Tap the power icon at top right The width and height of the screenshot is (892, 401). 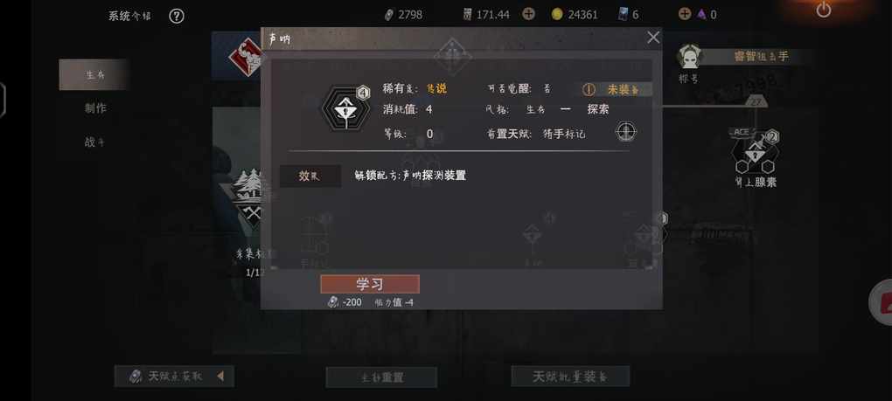[x=824, y=9]
